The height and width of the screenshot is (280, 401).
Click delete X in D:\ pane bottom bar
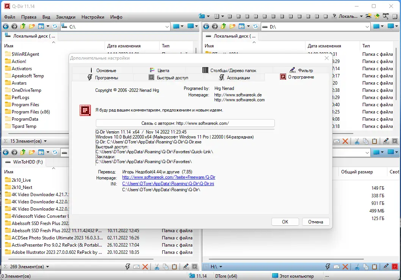pos(345,141)
